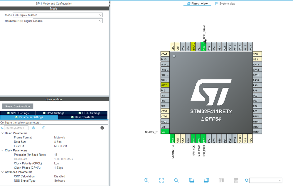The height and width of the screenshot is (186, 293).
Task: Zoom in on the chip pinout
Action: [147, 180]
